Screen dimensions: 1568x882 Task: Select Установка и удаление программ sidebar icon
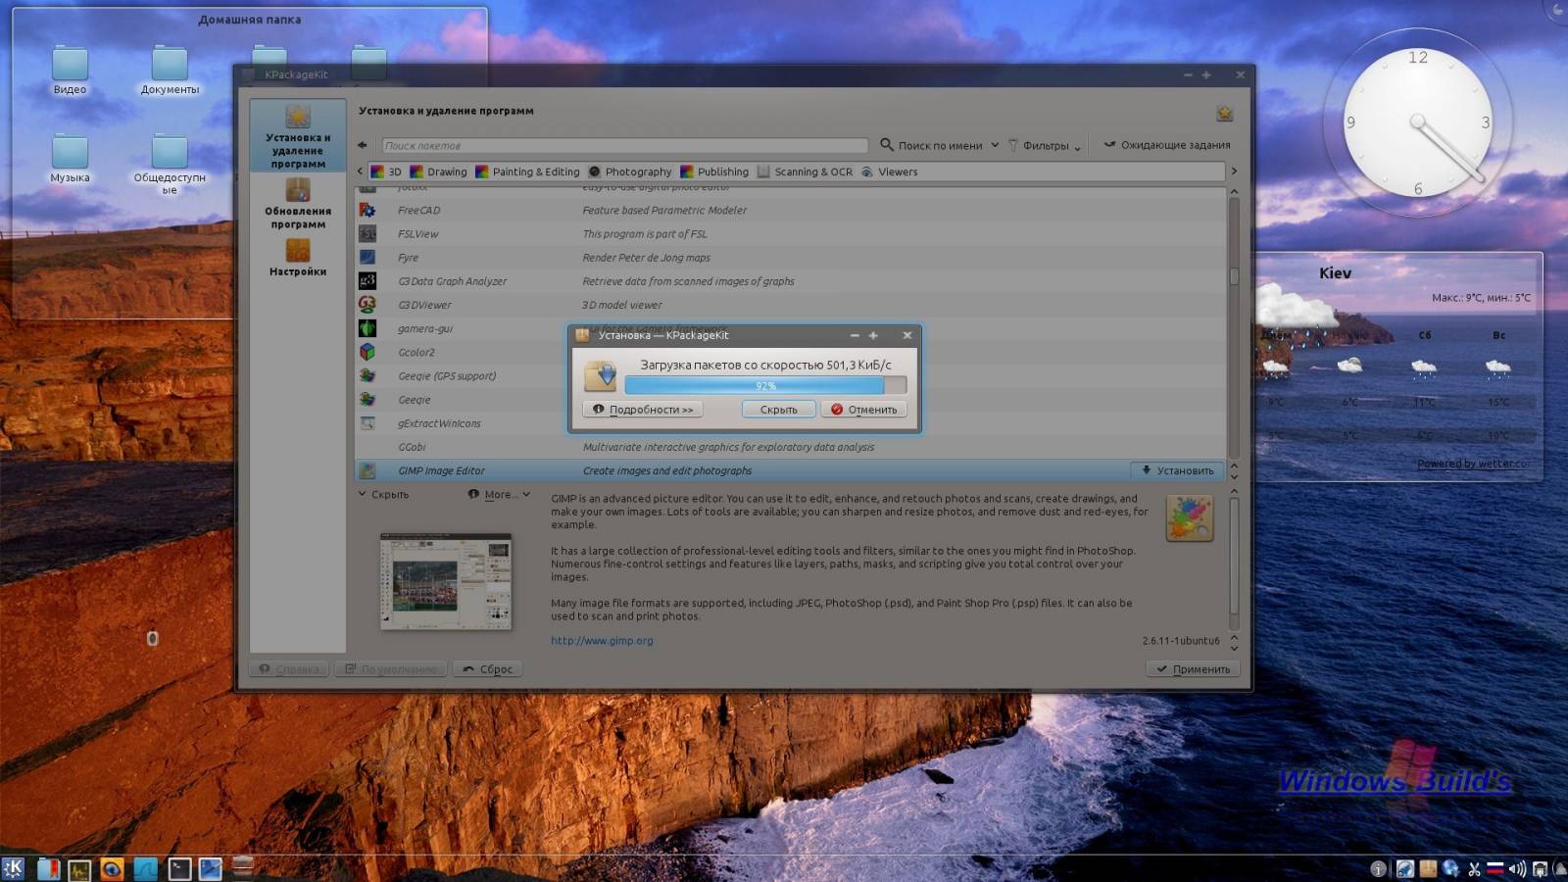coord(298,135)
